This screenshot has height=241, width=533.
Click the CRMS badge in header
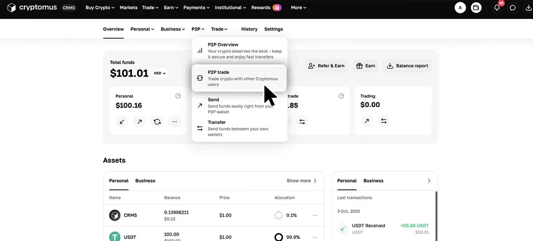click(x=69, y=8)
